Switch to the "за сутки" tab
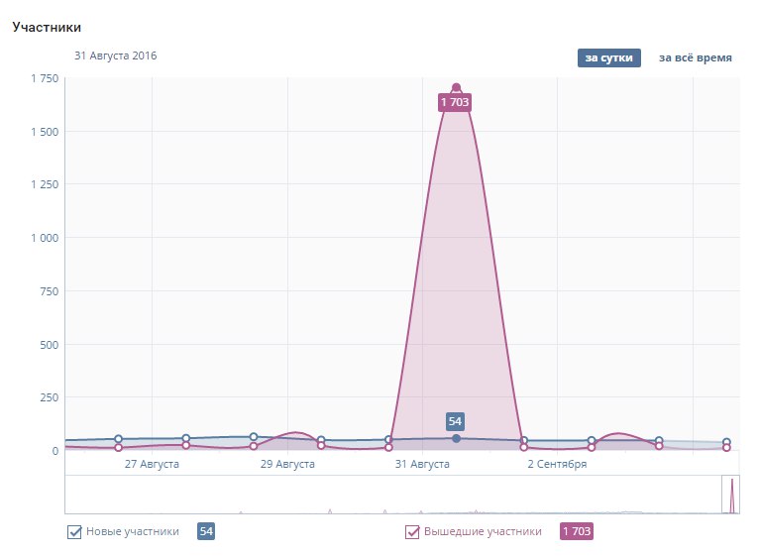The image size is (759, 556). pos(608,57)
